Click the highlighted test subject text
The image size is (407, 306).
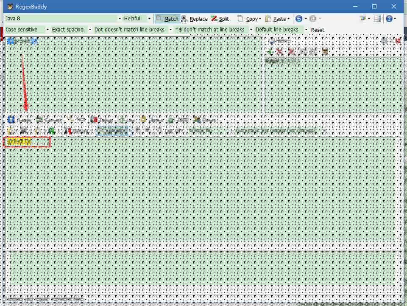tap(19, 142)
